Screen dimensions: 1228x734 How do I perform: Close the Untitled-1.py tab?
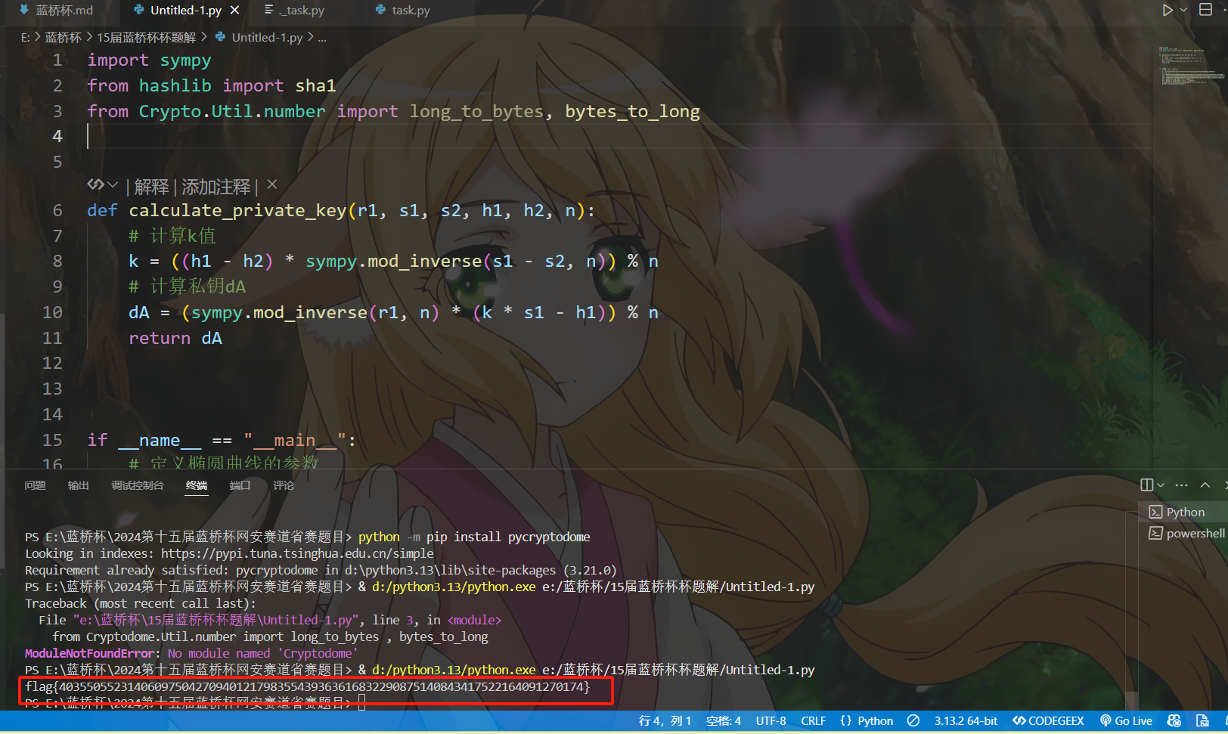[235, 10]
